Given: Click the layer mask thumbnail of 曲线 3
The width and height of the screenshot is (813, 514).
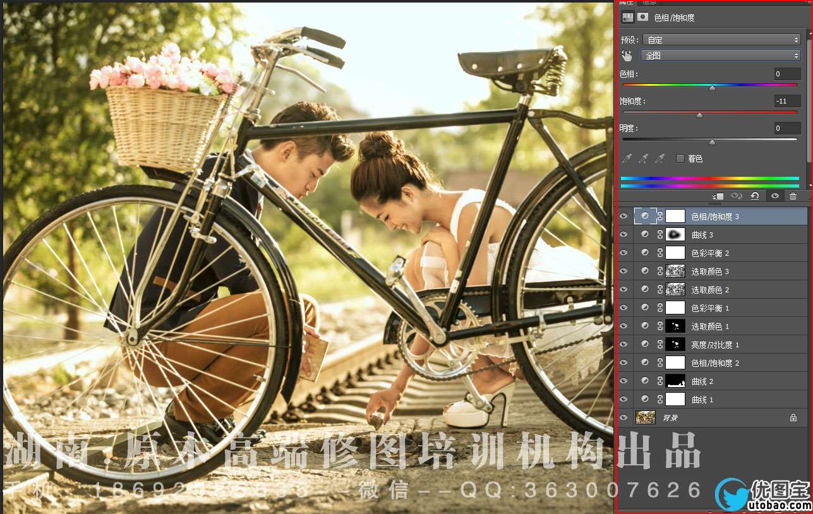Looking at the screenshot, I should point(675,234).
